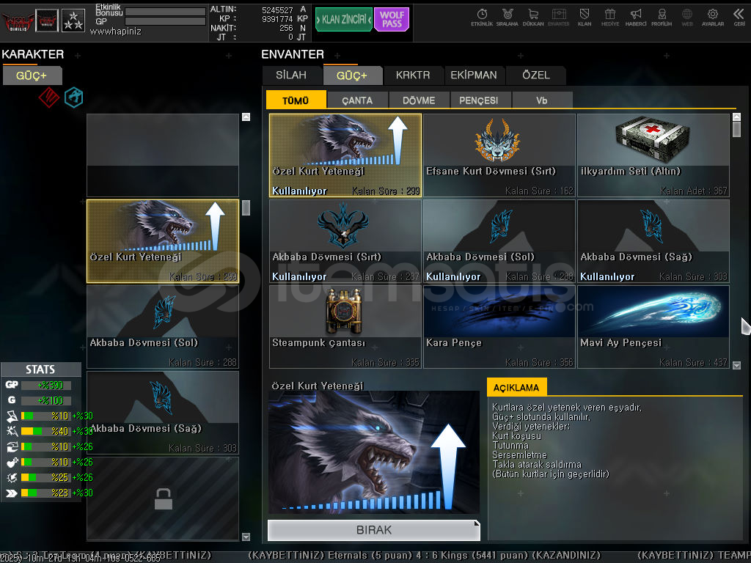Click the locked equipment slot padlock
The image size is (751, 563).
(164, 498)
